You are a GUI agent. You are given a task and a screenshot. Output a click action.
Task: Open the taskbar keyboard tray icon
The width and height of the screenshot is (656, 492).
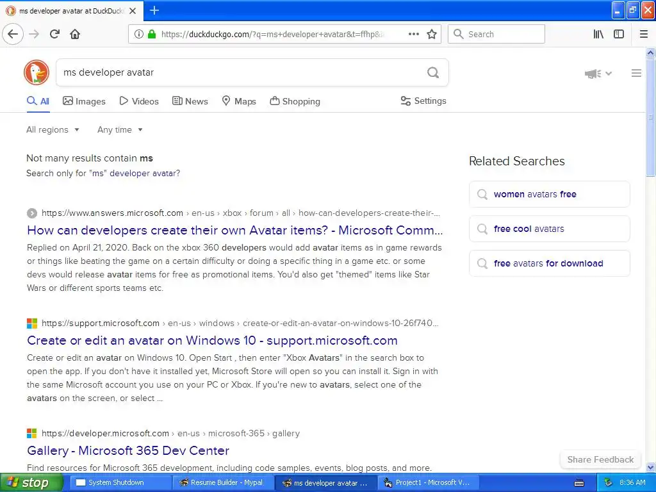point(579,483)
